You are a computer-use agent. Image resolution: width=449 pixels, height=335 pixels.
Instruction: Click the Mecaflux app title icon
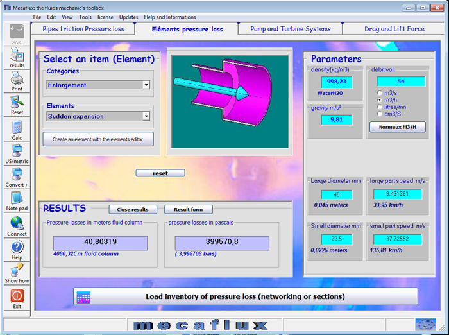[x=7, y=8]
